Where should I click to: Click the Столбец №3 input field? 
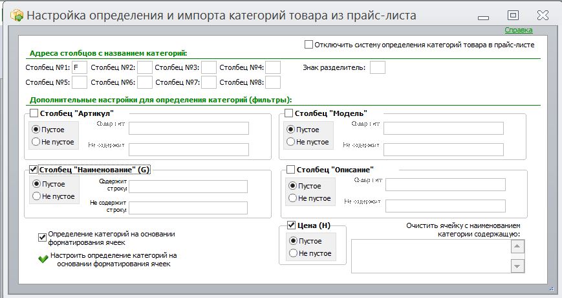tap(209, 67)
